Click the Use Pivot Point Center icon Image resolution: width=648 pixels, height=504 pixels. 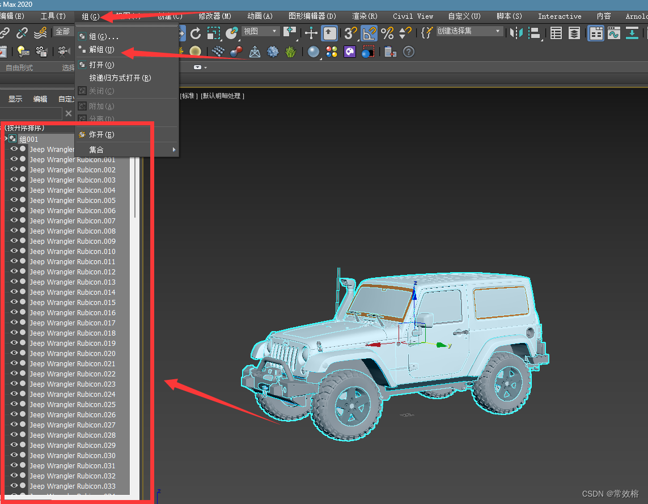(x=290, y=33)
